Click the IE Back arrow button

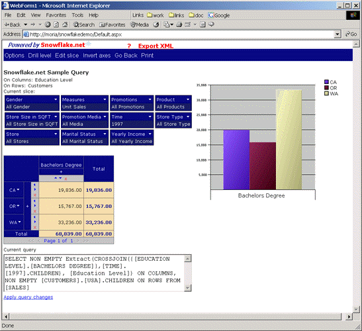tap(12, 24)
